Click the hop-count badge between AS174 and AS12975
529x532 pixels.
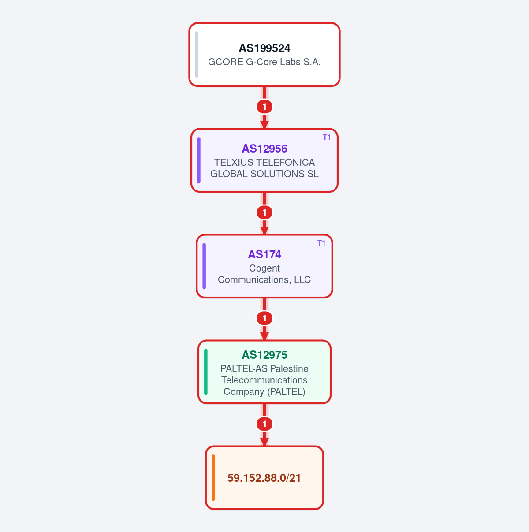pyautogui.click(x=264, y=318)
